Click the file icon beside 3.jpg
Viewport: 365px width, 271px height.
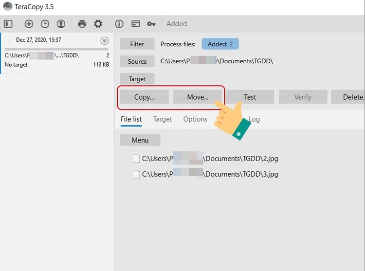tap(136, 174)
